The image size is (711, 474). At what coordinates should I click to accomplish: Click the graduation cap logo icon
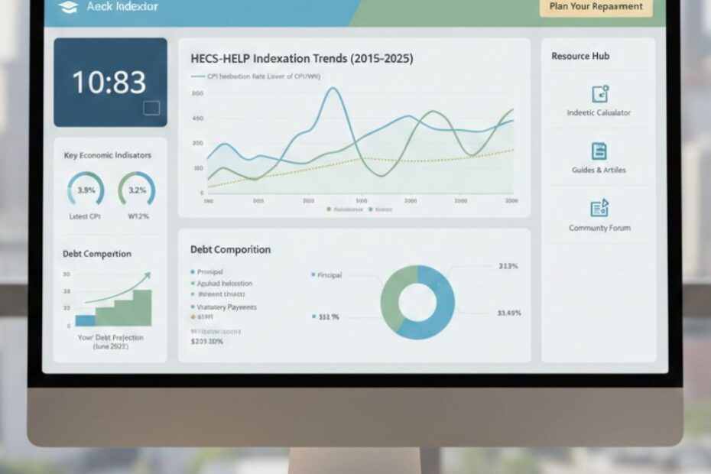pos(67,6)
